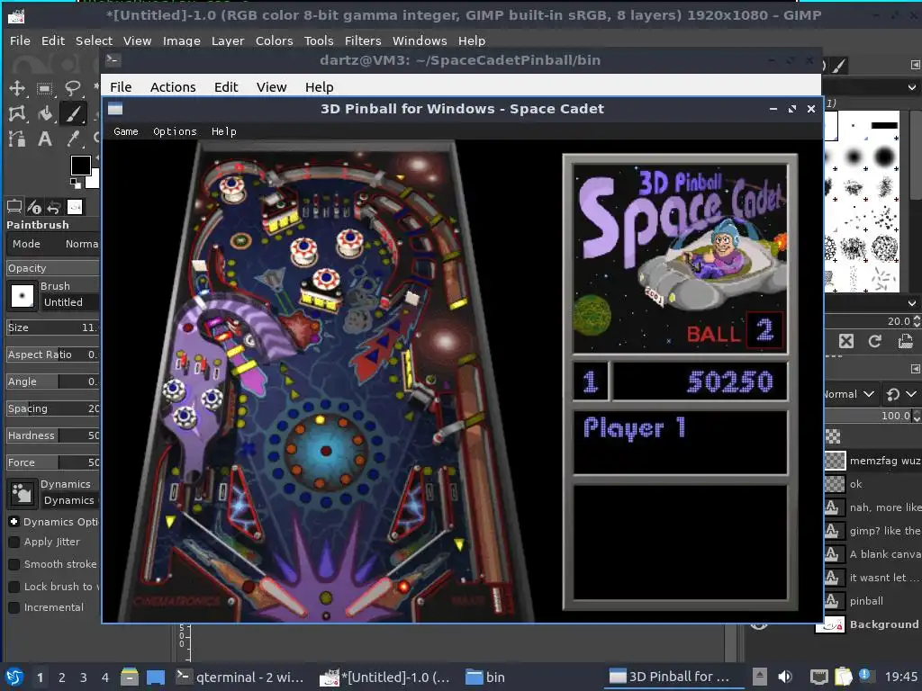
Task: Click the Hardness slider
Action: tap(52, 435)
